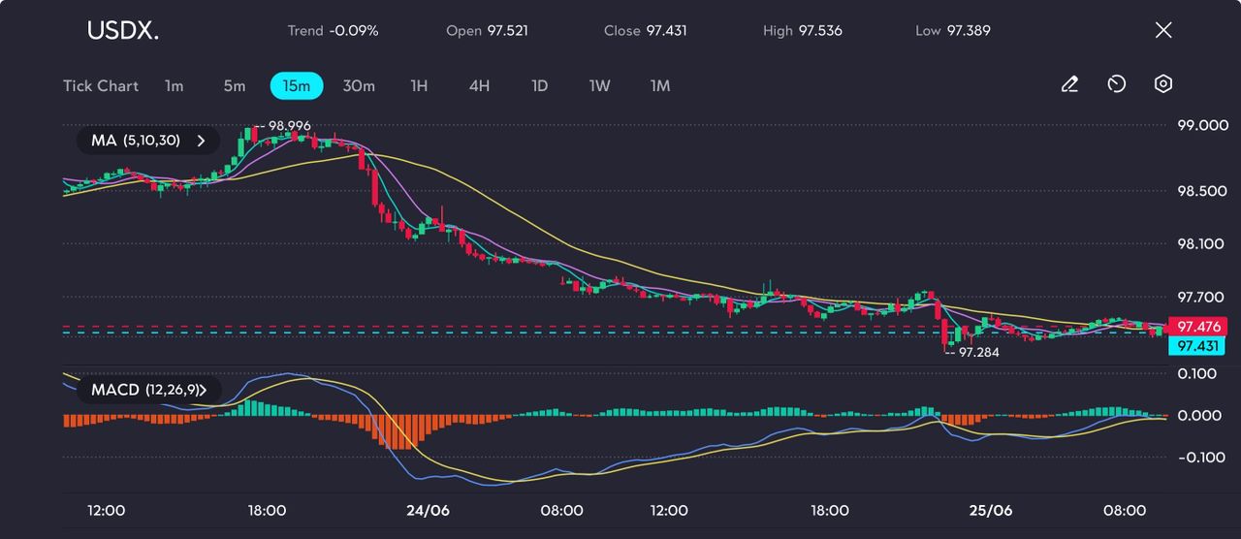Click the red 97.476 price label
1241x539 pixels.
[1197, 327]
